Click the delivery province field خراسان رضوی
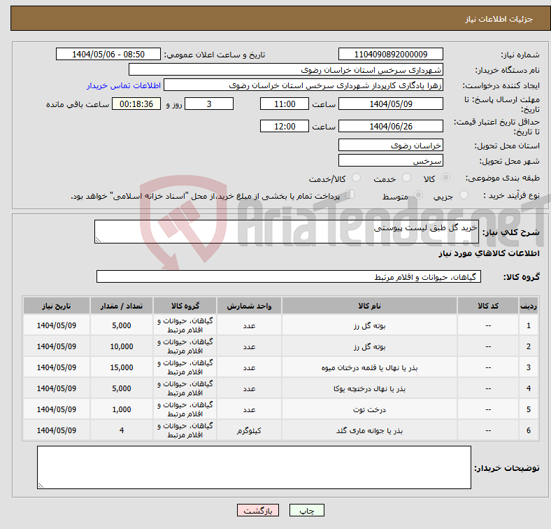Viewport: 551px width, 529px height. 390,145
